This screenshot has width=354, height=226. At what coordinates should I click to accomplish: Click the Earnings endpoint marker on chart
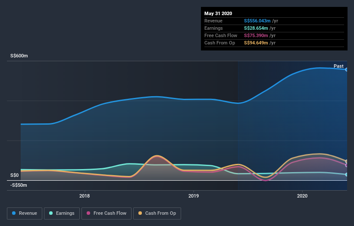pyautogui.click(x=347, y=175)
